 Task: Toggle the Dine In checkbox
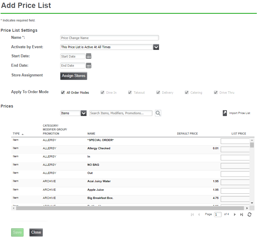pos(102,93)
